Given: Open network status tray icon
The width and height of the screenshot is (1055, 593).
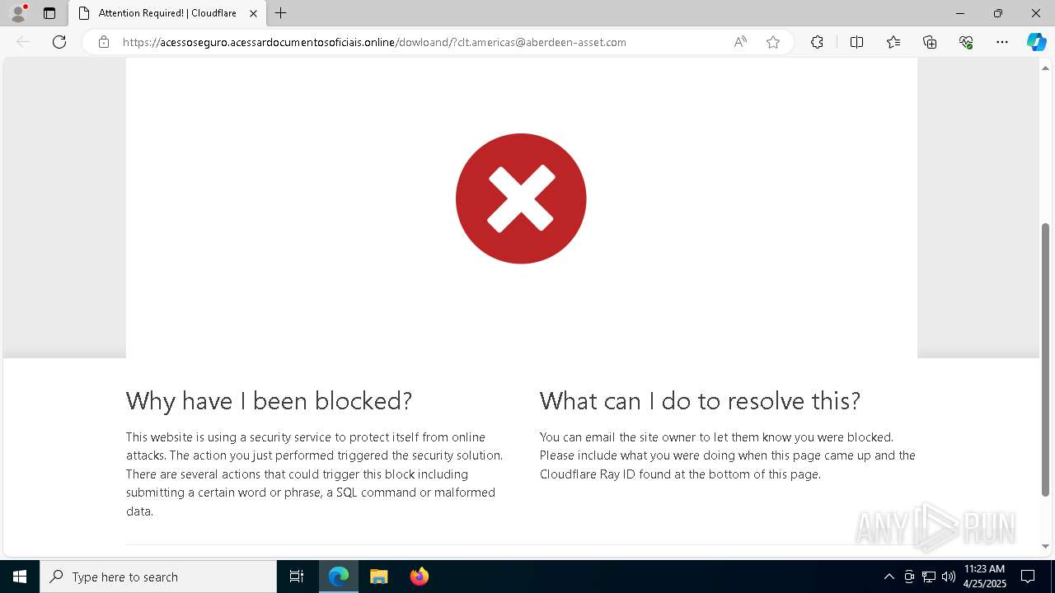Looking at the screenshot, I should coord(929,577).
